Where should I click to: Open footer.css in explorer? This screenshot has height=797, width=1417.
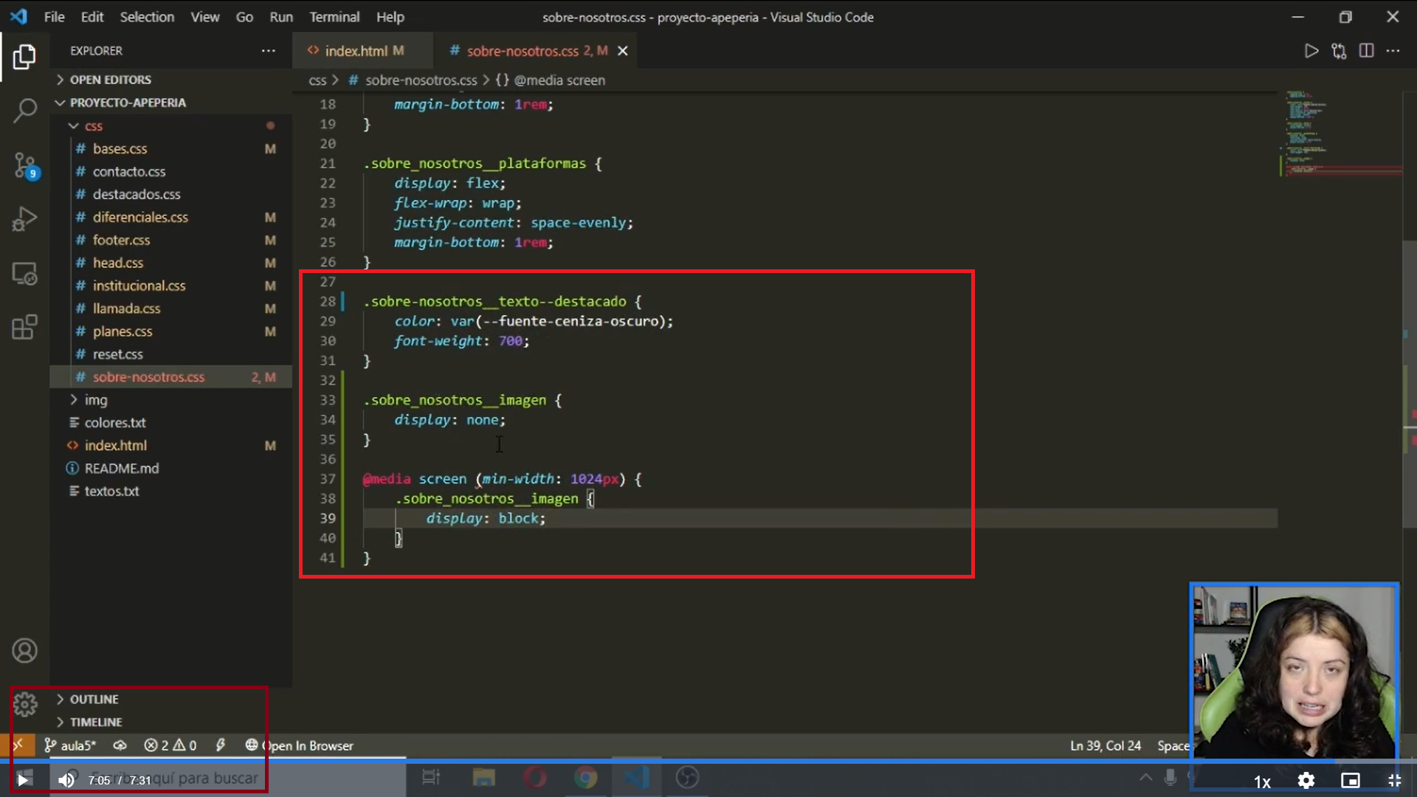pos(170,241)
